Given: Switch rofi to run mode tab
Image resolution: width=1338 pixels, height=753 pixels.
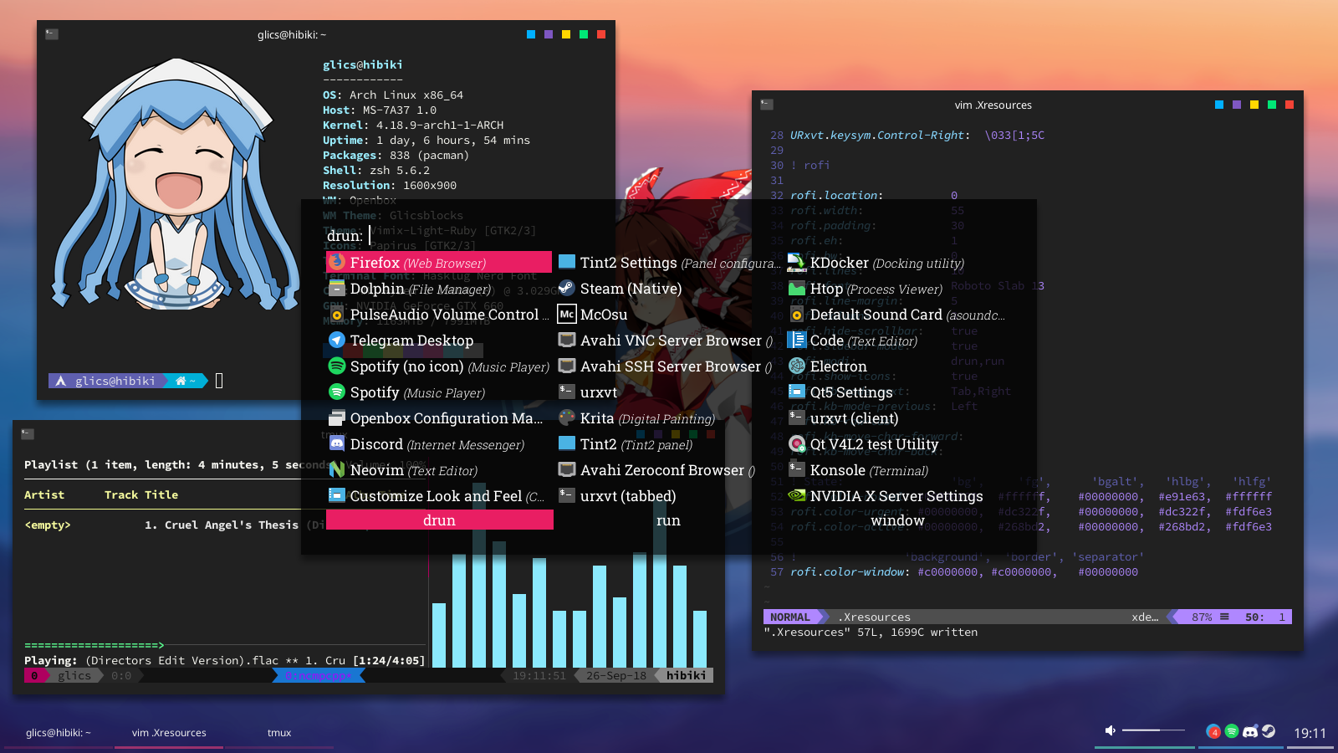Looking at the screenshot, I should (x=668, y=520).
